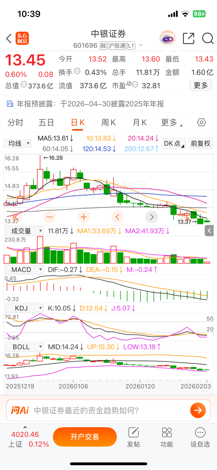Tap the double-left scroll chart icon

16,217
